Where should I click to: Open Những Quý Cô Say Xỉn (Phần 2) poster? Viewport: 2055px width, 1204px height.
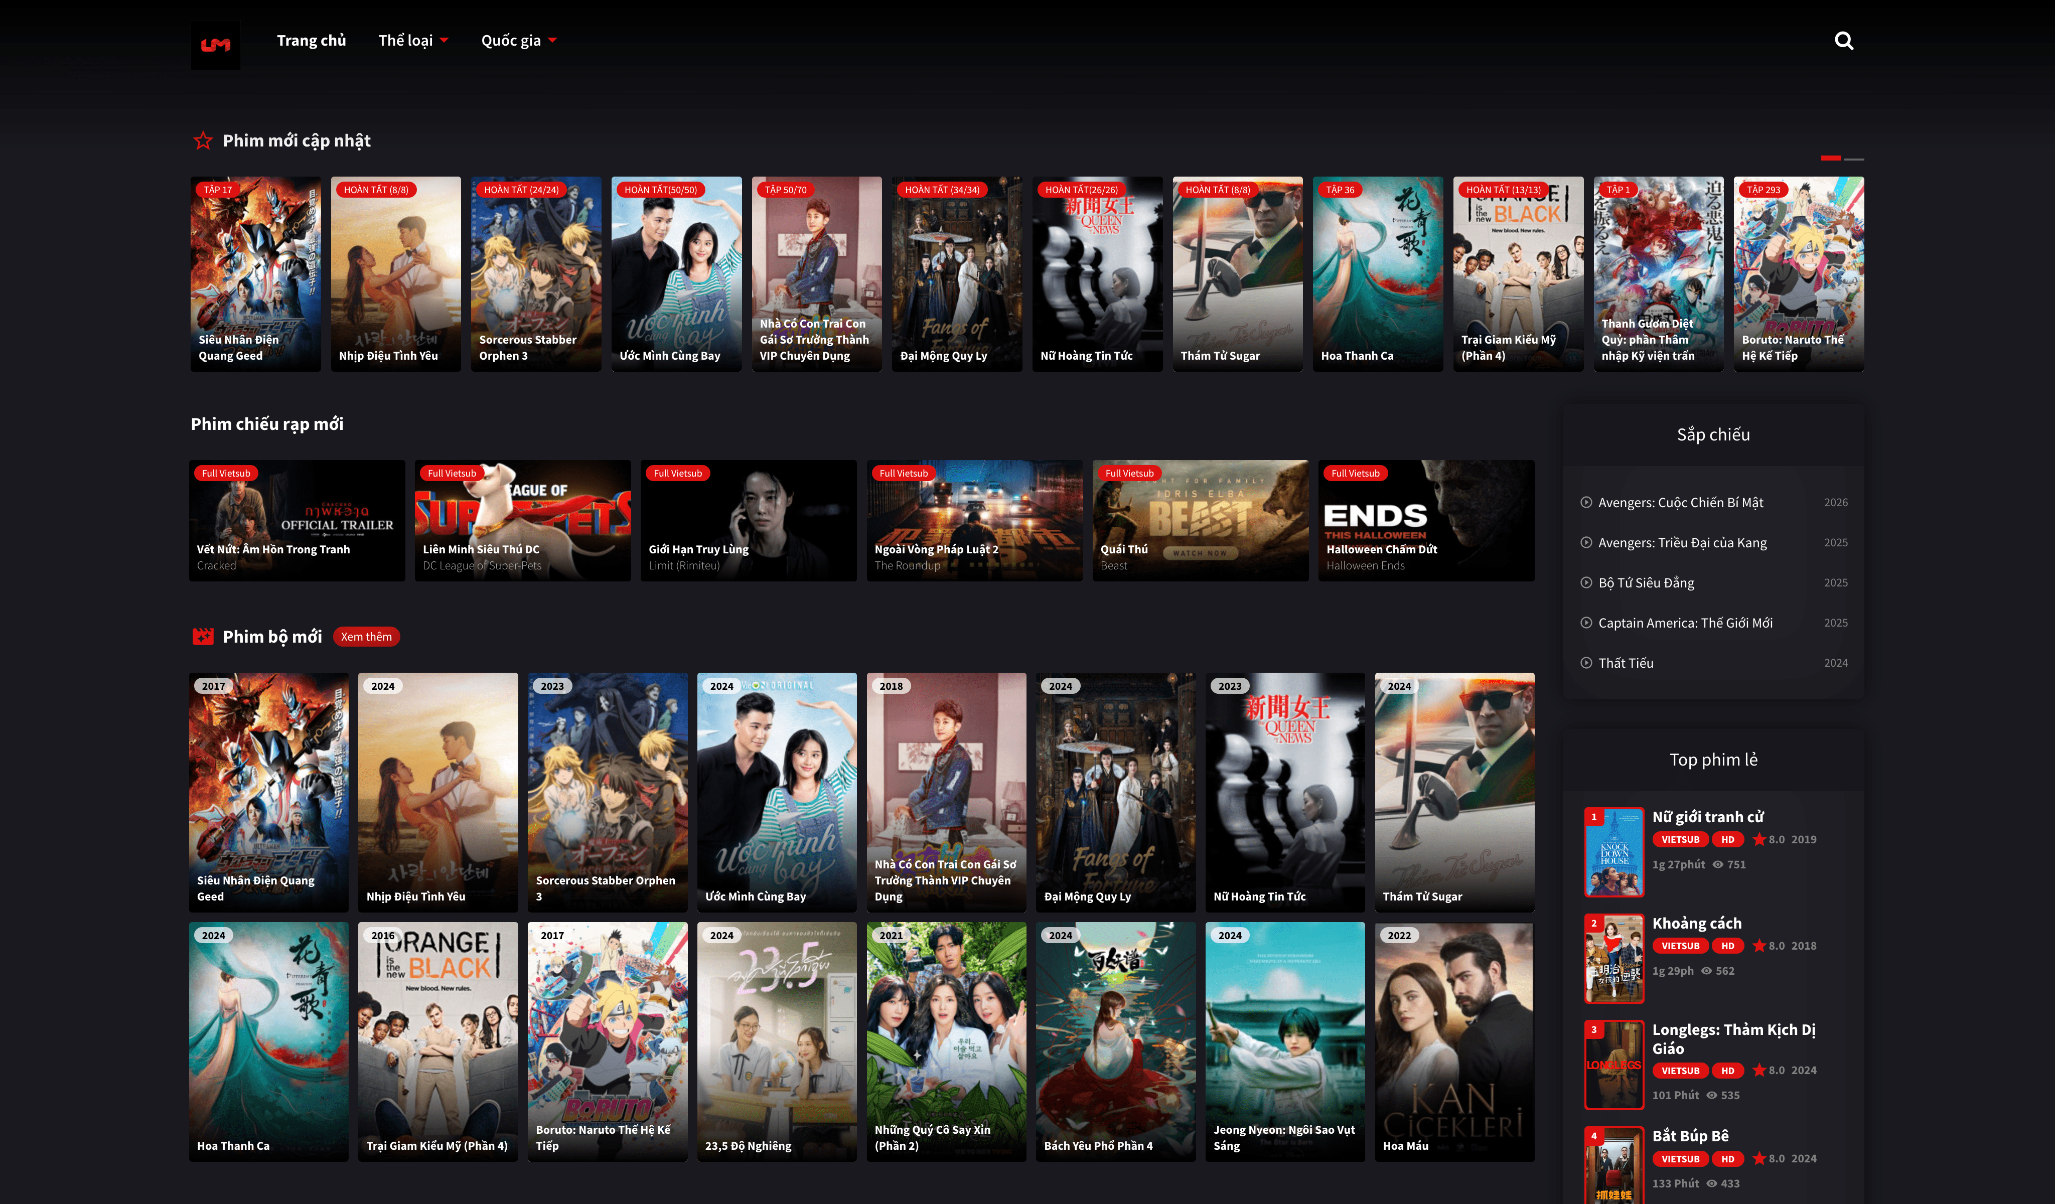pos(946,1042)
